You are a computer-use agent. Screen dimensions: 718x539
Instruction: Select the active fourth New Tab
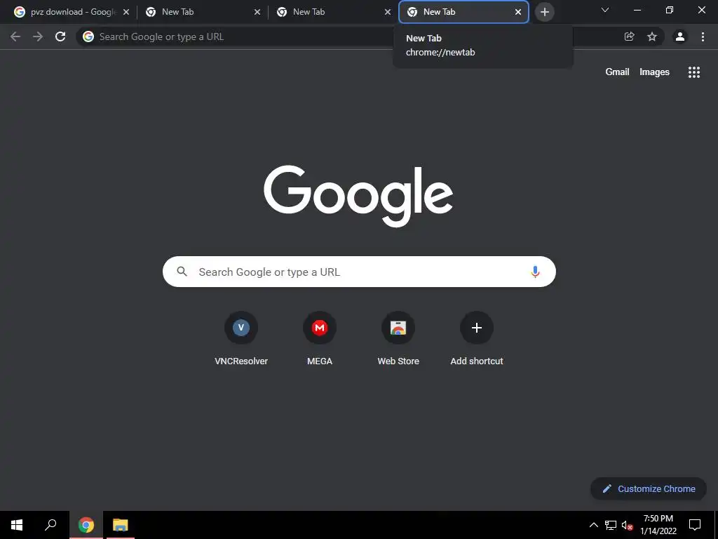[463, 12]
